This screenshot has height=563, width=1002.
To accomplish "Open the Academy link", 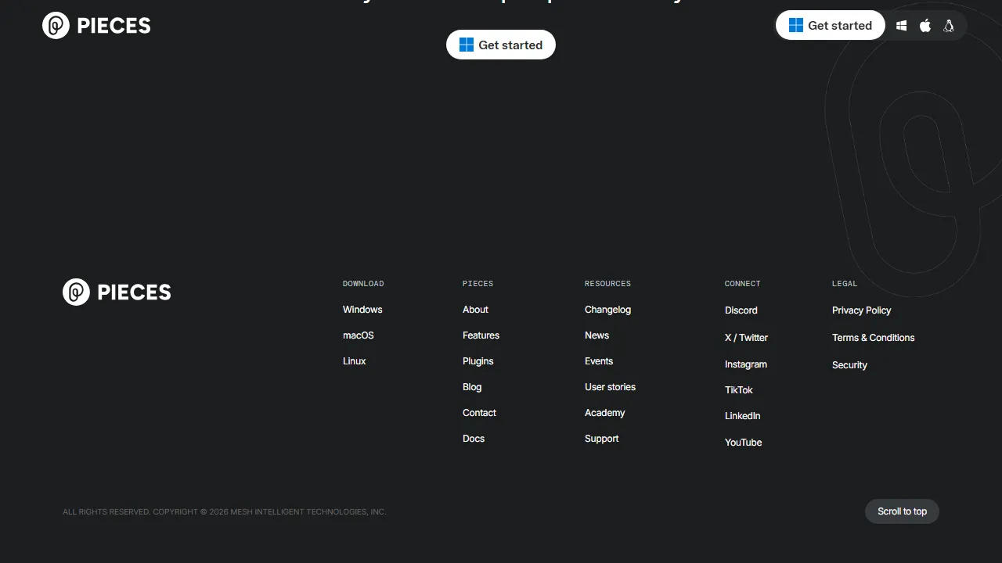I will point(604,413).
